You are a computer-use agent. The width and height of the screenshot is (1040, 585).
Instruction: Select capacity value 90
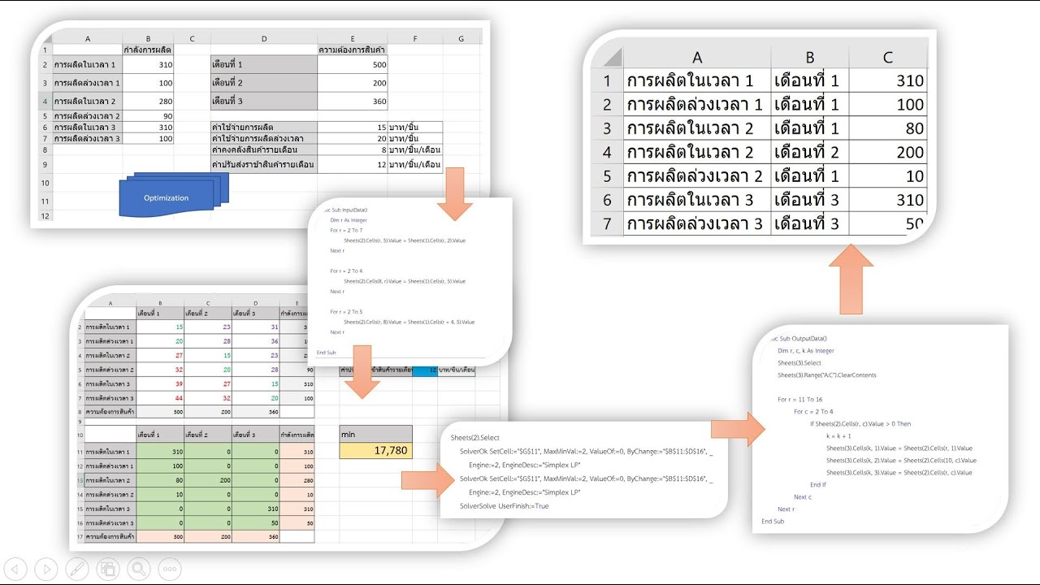[148, 116]
